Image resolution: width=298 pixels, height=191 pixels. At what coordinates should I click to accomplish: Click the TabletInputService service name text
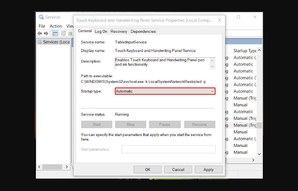click(131, 42)
